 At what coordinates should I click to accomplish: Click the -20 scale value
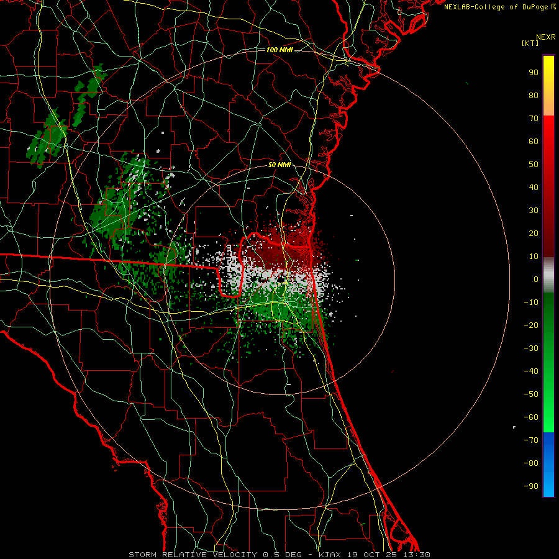531,325
